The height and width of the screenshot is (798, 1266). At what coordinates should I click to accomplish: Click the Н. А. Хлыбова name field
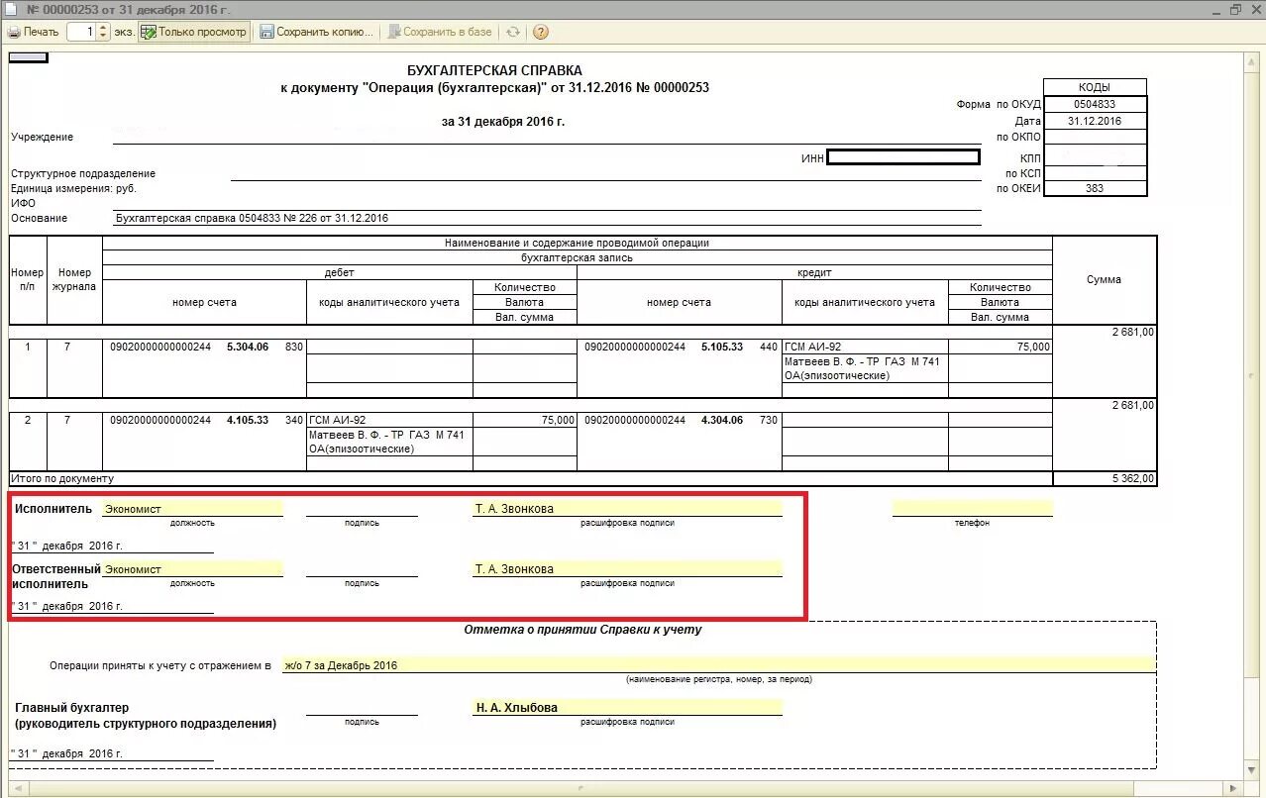point(627,708)
